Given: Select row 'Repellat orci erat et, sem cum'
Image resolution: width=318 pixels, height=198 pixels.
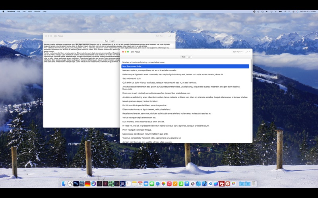Looking at the screenshot, I should (x=185, y=114).
